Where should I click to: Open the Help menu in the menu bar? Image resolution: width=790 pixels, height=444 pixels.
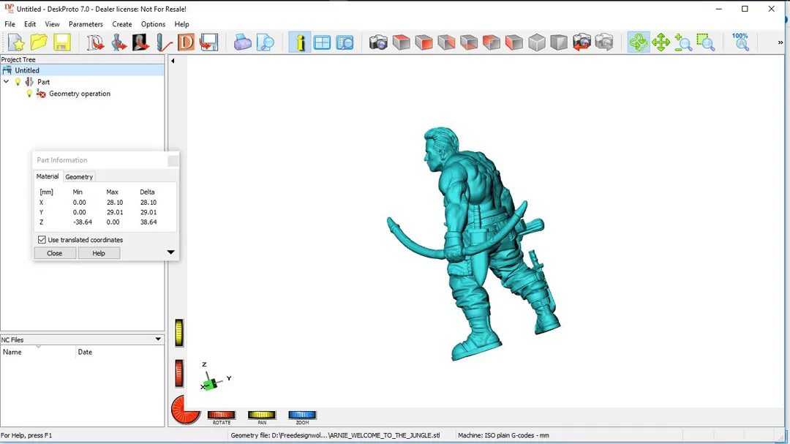click(181, 24)
